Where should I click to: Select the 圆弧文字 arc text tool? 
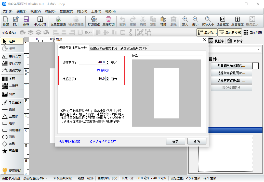(x=12, y=70)
